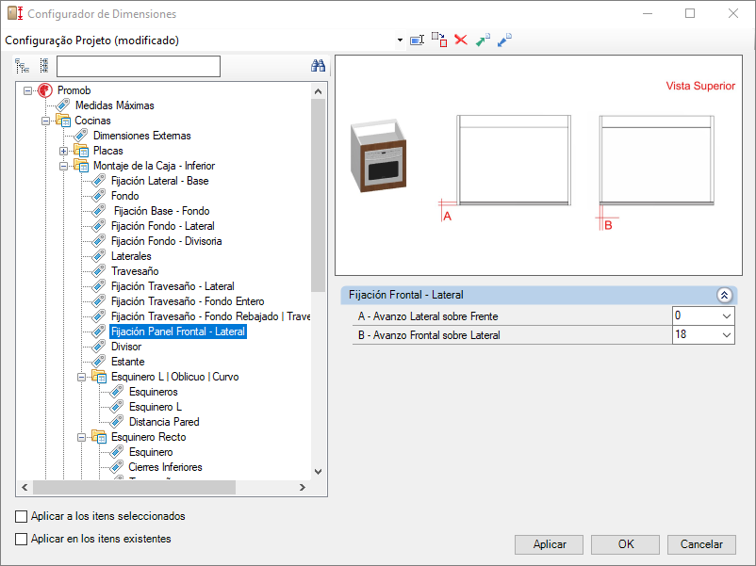Click the green export arrow icon
The width and height of the screenshot is (756, 566).
point(483,40)
